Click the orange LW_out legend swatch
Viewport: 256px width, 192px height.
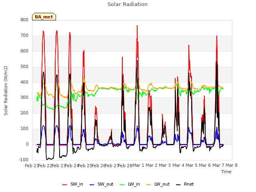click(x=149, y=185)
